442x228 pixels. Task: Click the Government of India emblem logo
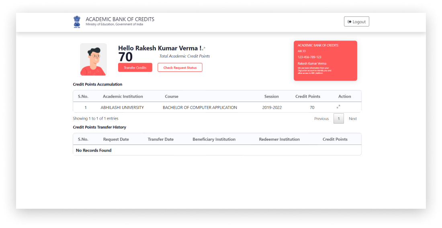[x=76, y=22]
